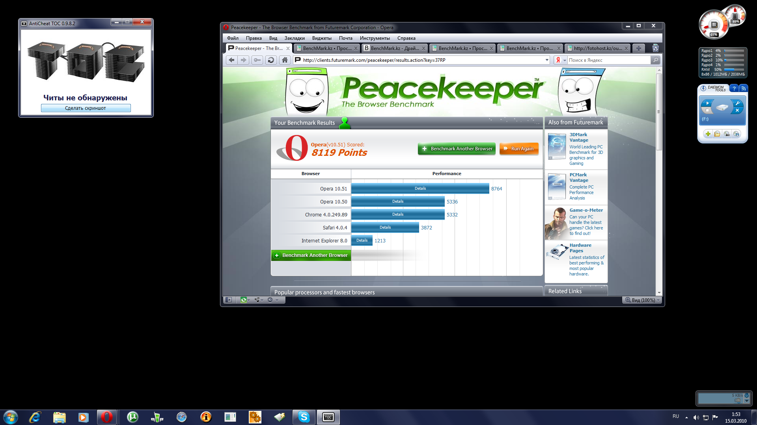Open the Закладки menu

click(x=295, y=38)
